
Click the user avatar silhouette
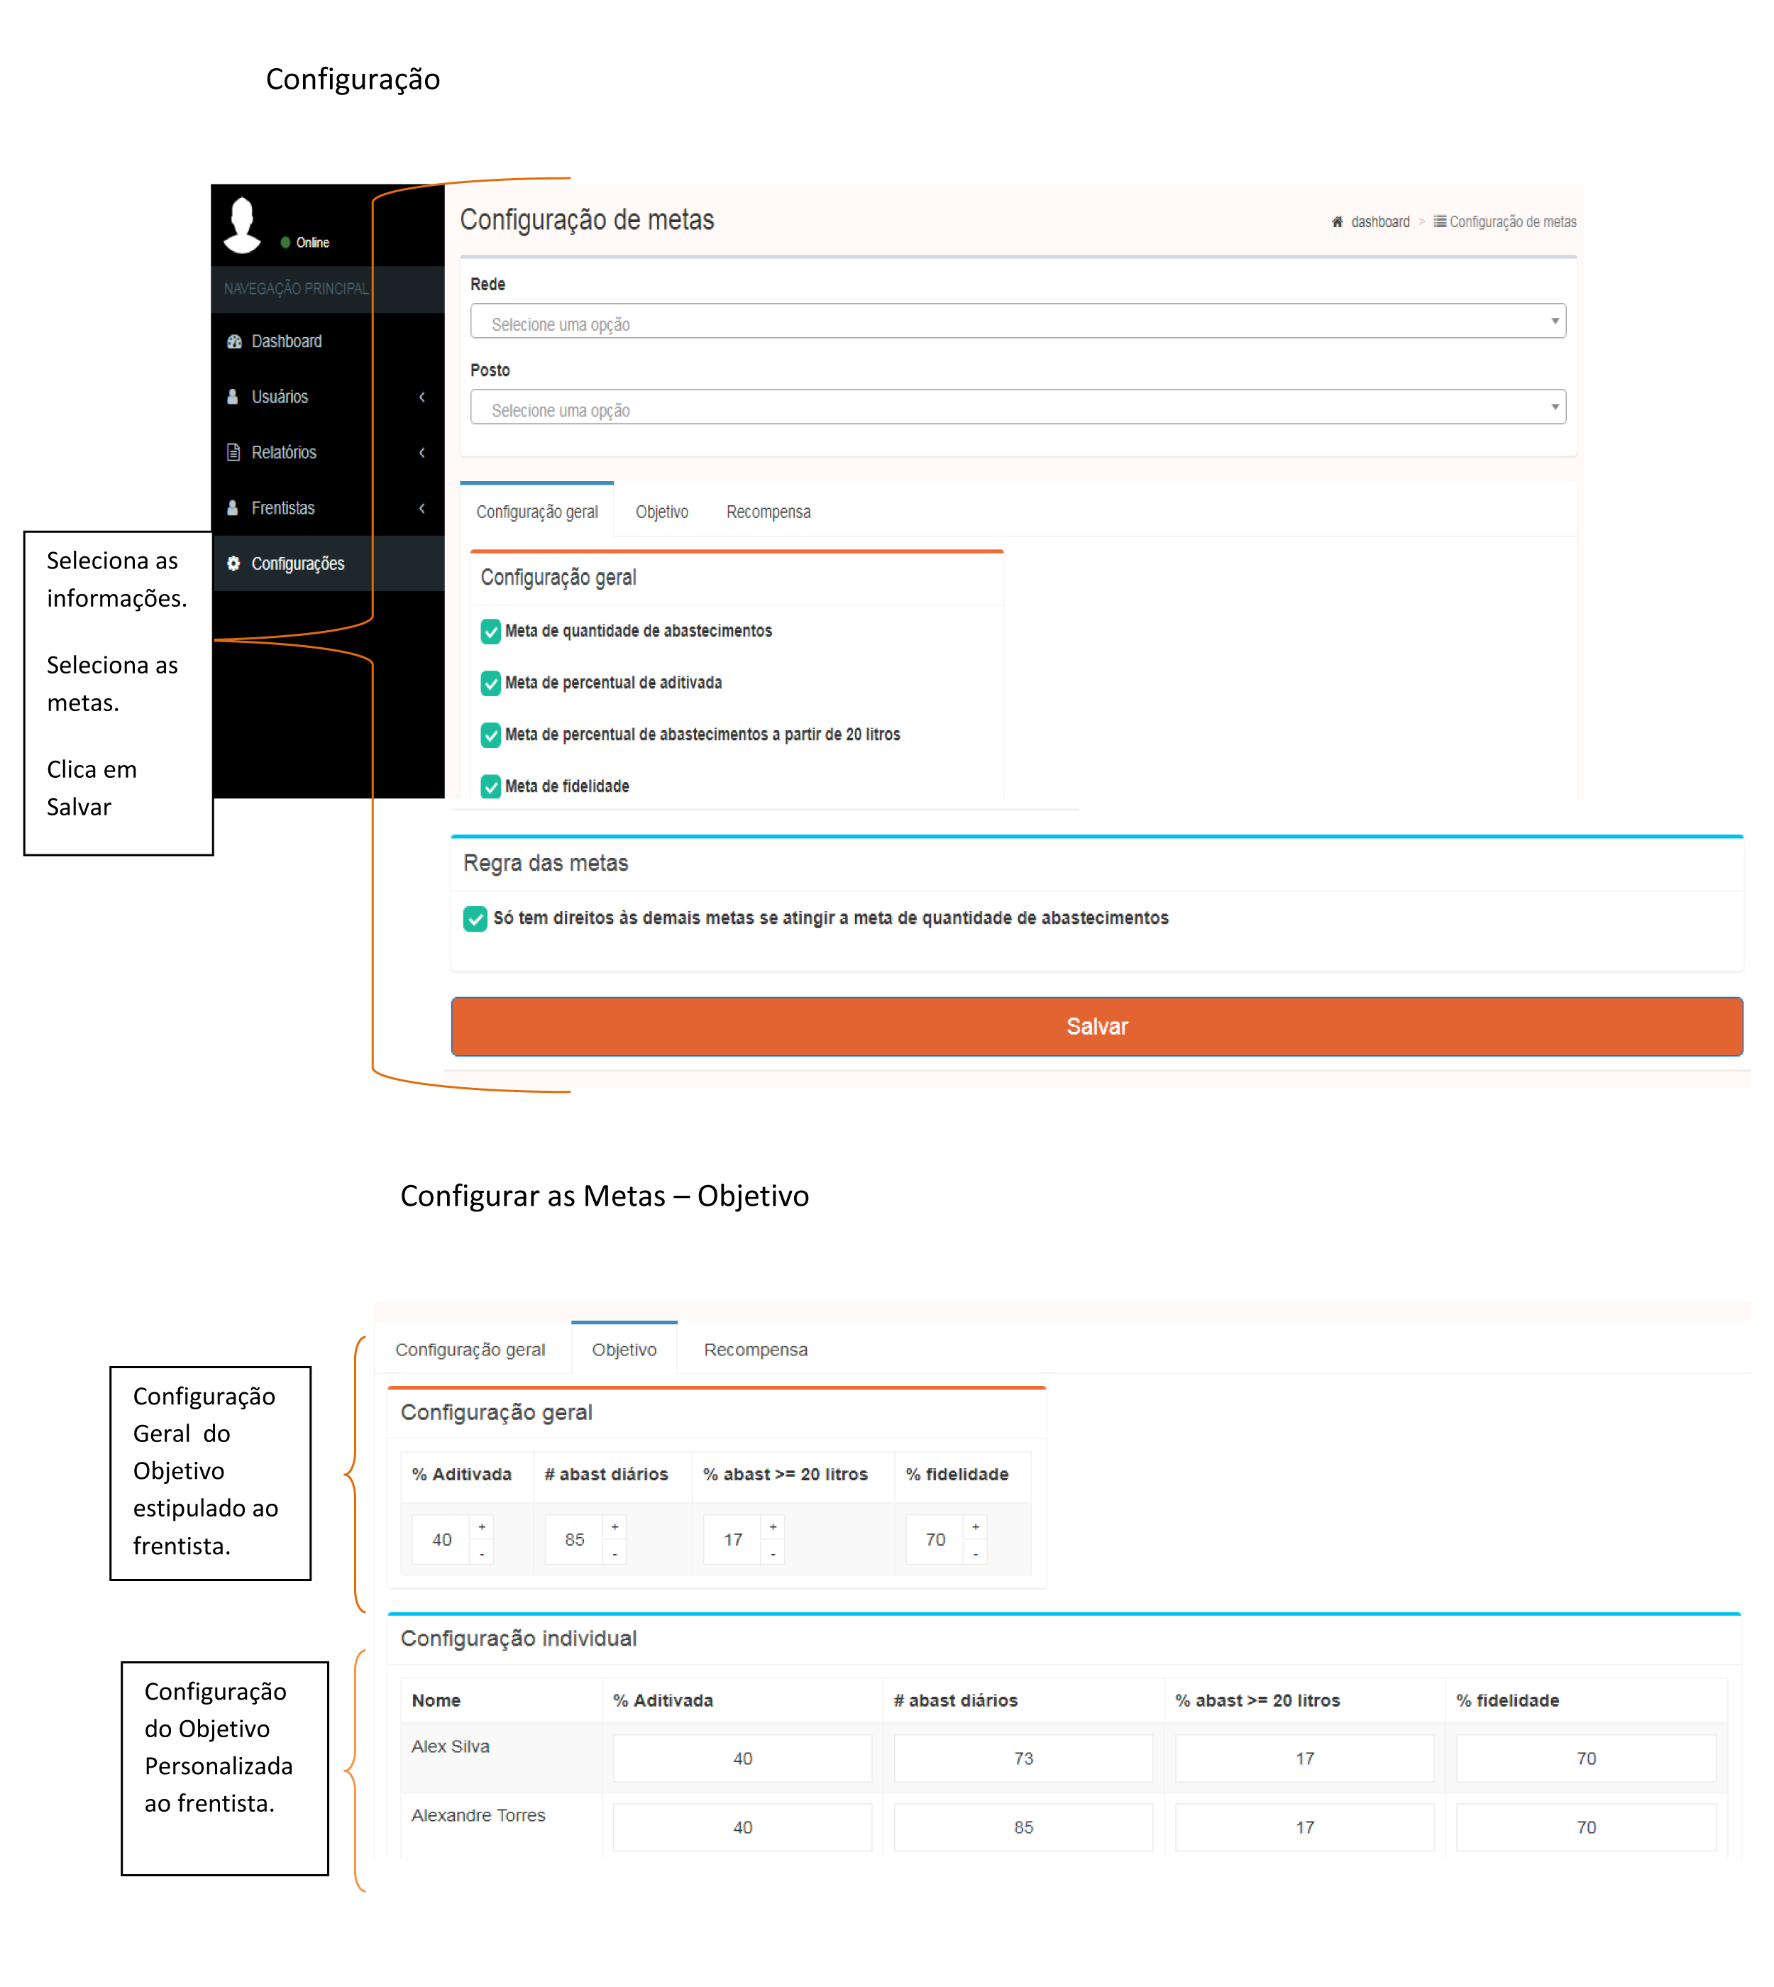tap(243, 224)
